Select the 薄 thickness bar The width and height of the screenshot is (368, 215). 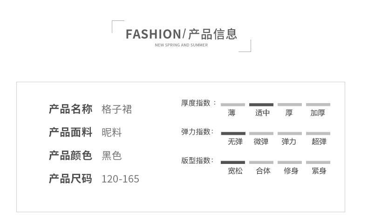(x=233, y=104)
